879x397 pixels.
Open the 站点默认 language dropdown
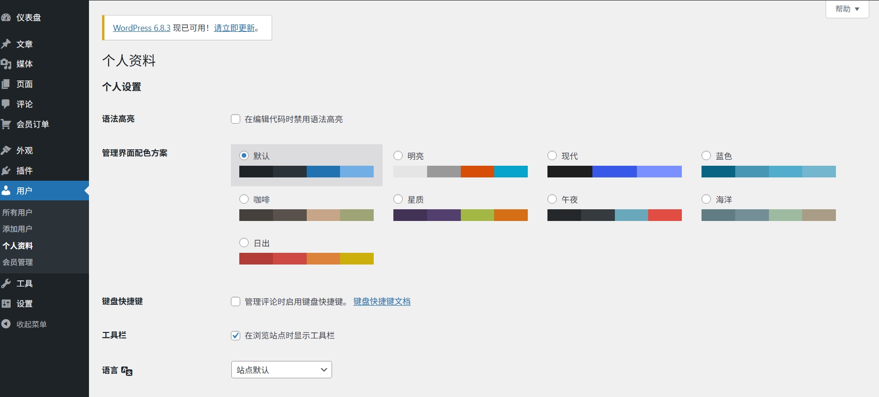pyautogui.click(x=281, y=370)
